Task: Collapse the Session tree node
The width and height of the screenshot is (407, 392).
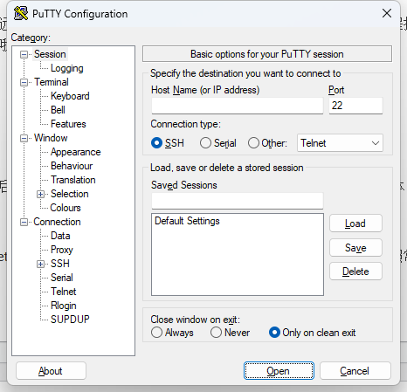Action: 24,54
